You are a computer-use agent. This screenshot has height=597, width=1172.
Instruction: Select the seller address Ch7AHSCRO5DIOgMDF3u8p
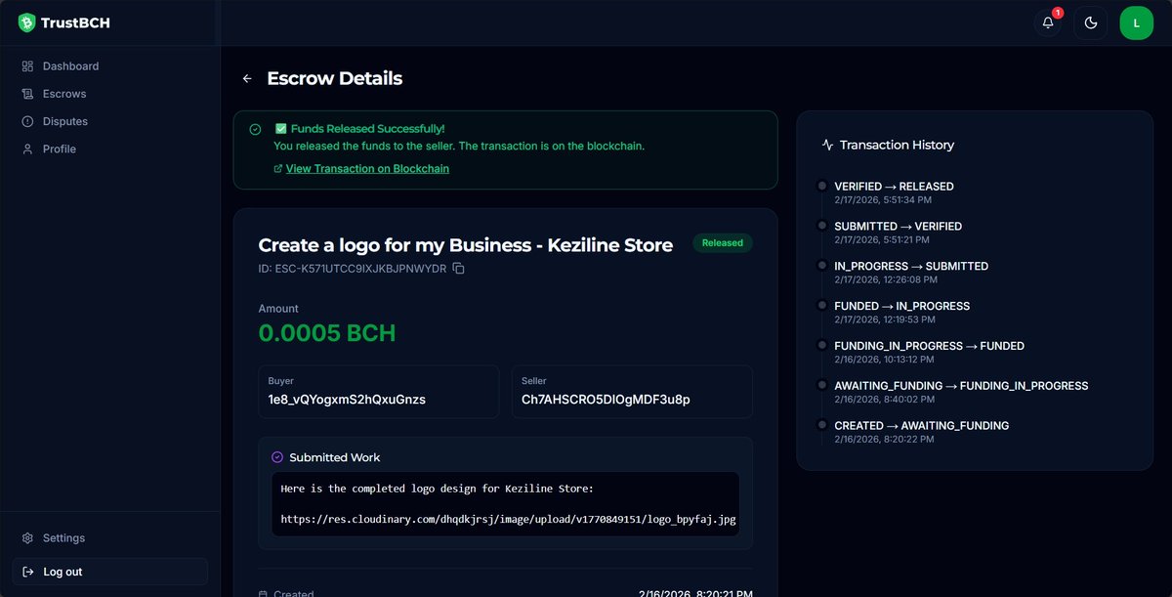click(x=606, y=400)
